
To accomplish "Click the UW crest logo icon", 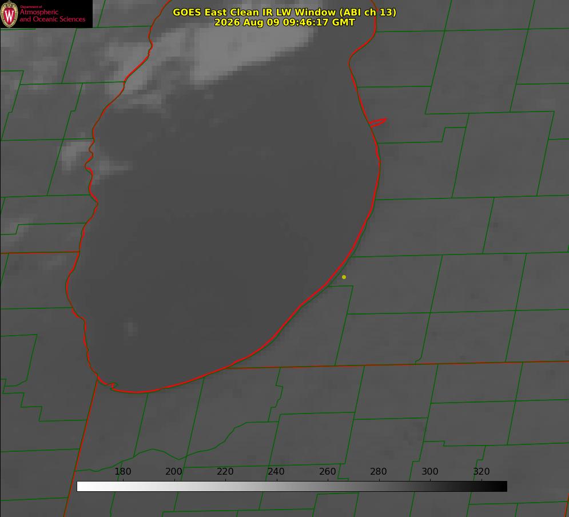I will click(9, 14).
